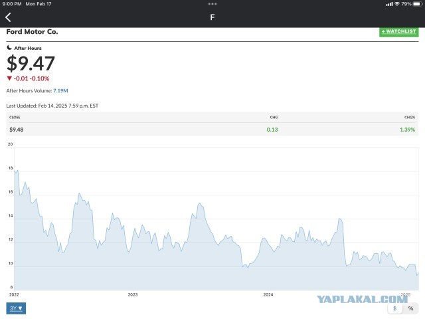Viewport: 425px width, 319px height.
Task: Tap the Wi-Fi status icon
Action: [397, 4]
